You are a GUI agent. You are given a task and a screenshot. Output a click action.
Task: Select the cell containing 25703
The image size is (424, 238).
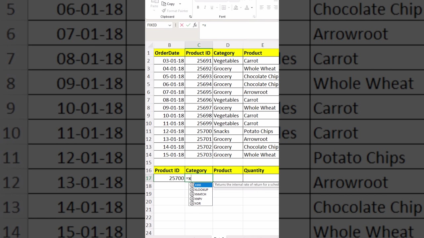coord(199,155)
